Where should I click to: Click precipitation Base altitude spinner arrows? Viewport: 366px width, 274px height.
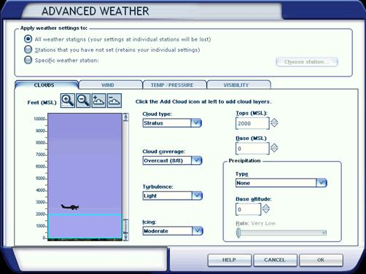coord(266,208)
